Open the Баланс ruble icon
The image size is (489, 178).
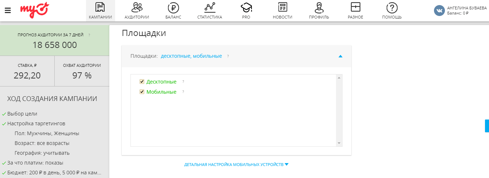click(x=173, y=8)
